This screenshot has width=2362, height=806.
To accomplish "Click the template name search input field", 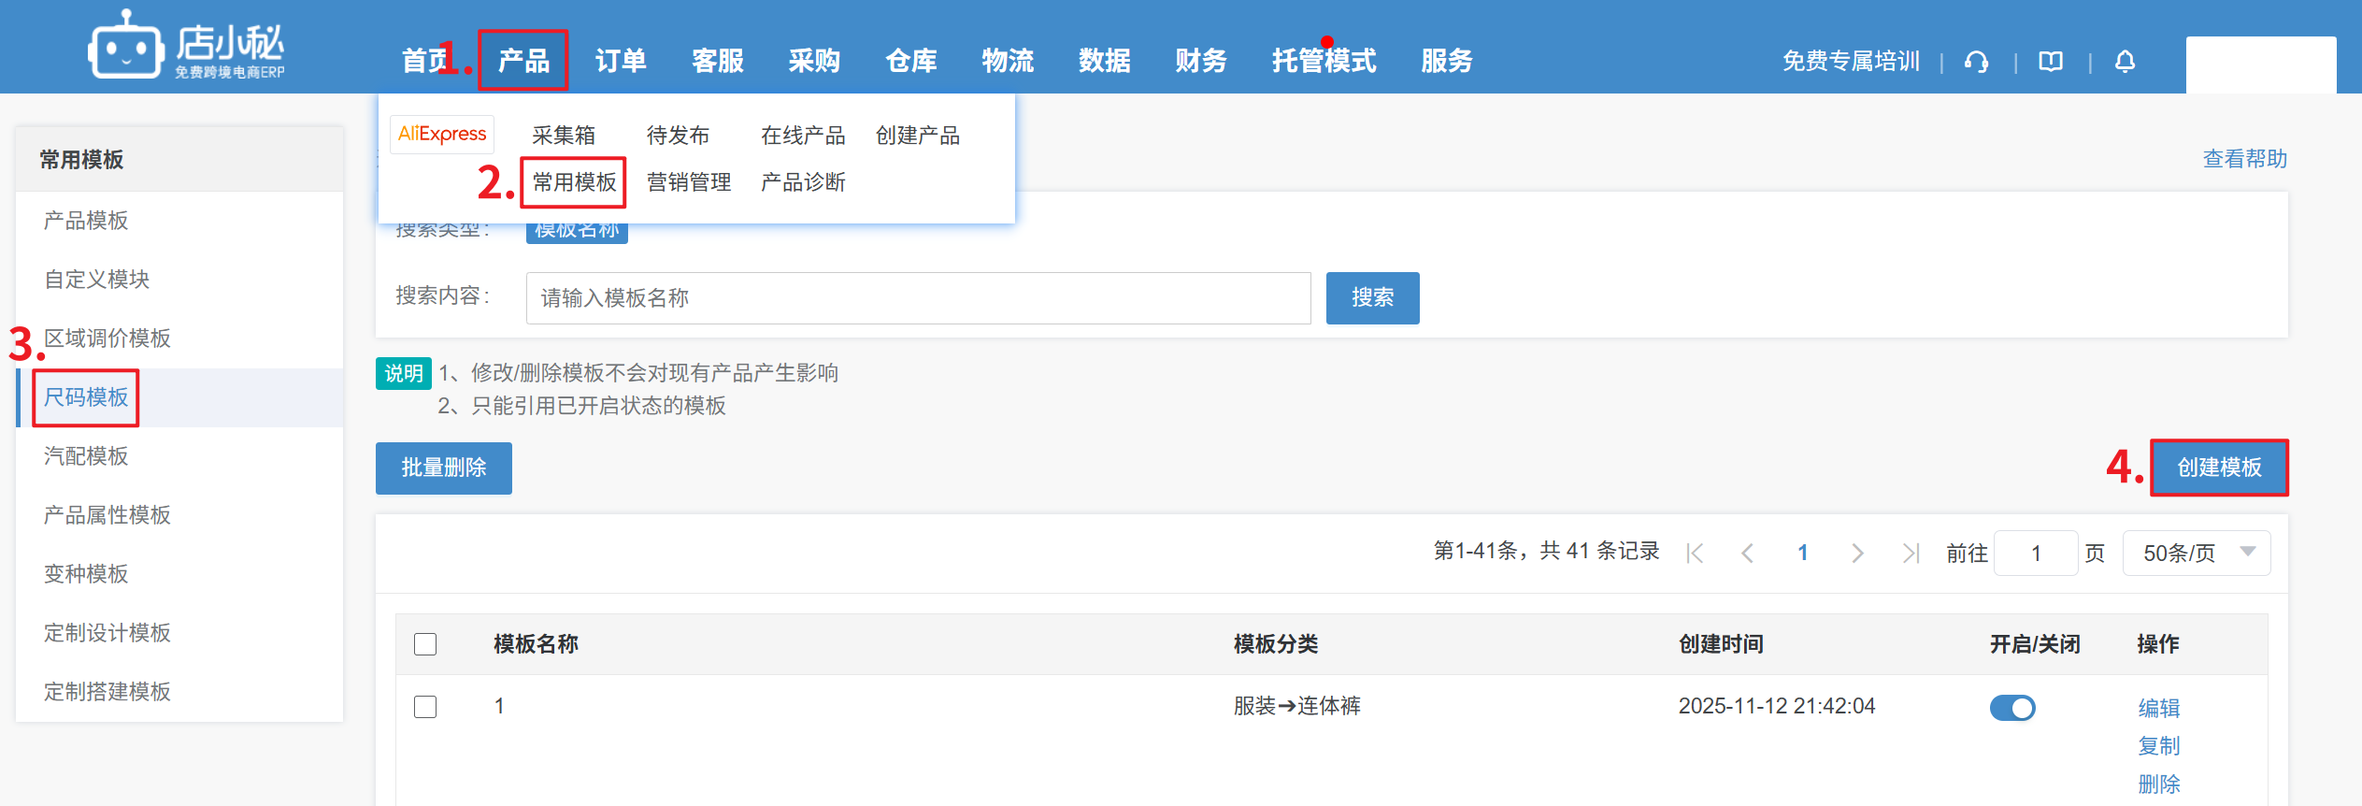I will (x=918, y=298).
